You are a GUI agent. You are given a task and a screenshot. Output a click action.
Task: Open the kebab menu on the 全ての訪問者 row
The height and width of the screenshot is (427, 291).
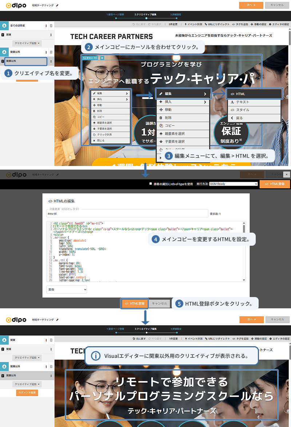tap(46, 25)
